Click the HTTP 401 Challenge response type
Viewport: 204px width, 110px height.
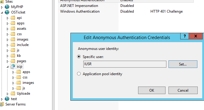pyautogui.click(x=166, y=11)
